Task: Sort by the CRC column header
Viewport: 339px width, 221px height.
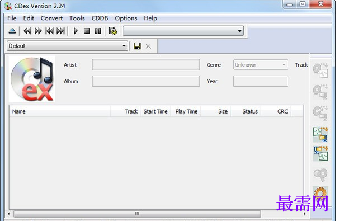Action: (276, 111)
